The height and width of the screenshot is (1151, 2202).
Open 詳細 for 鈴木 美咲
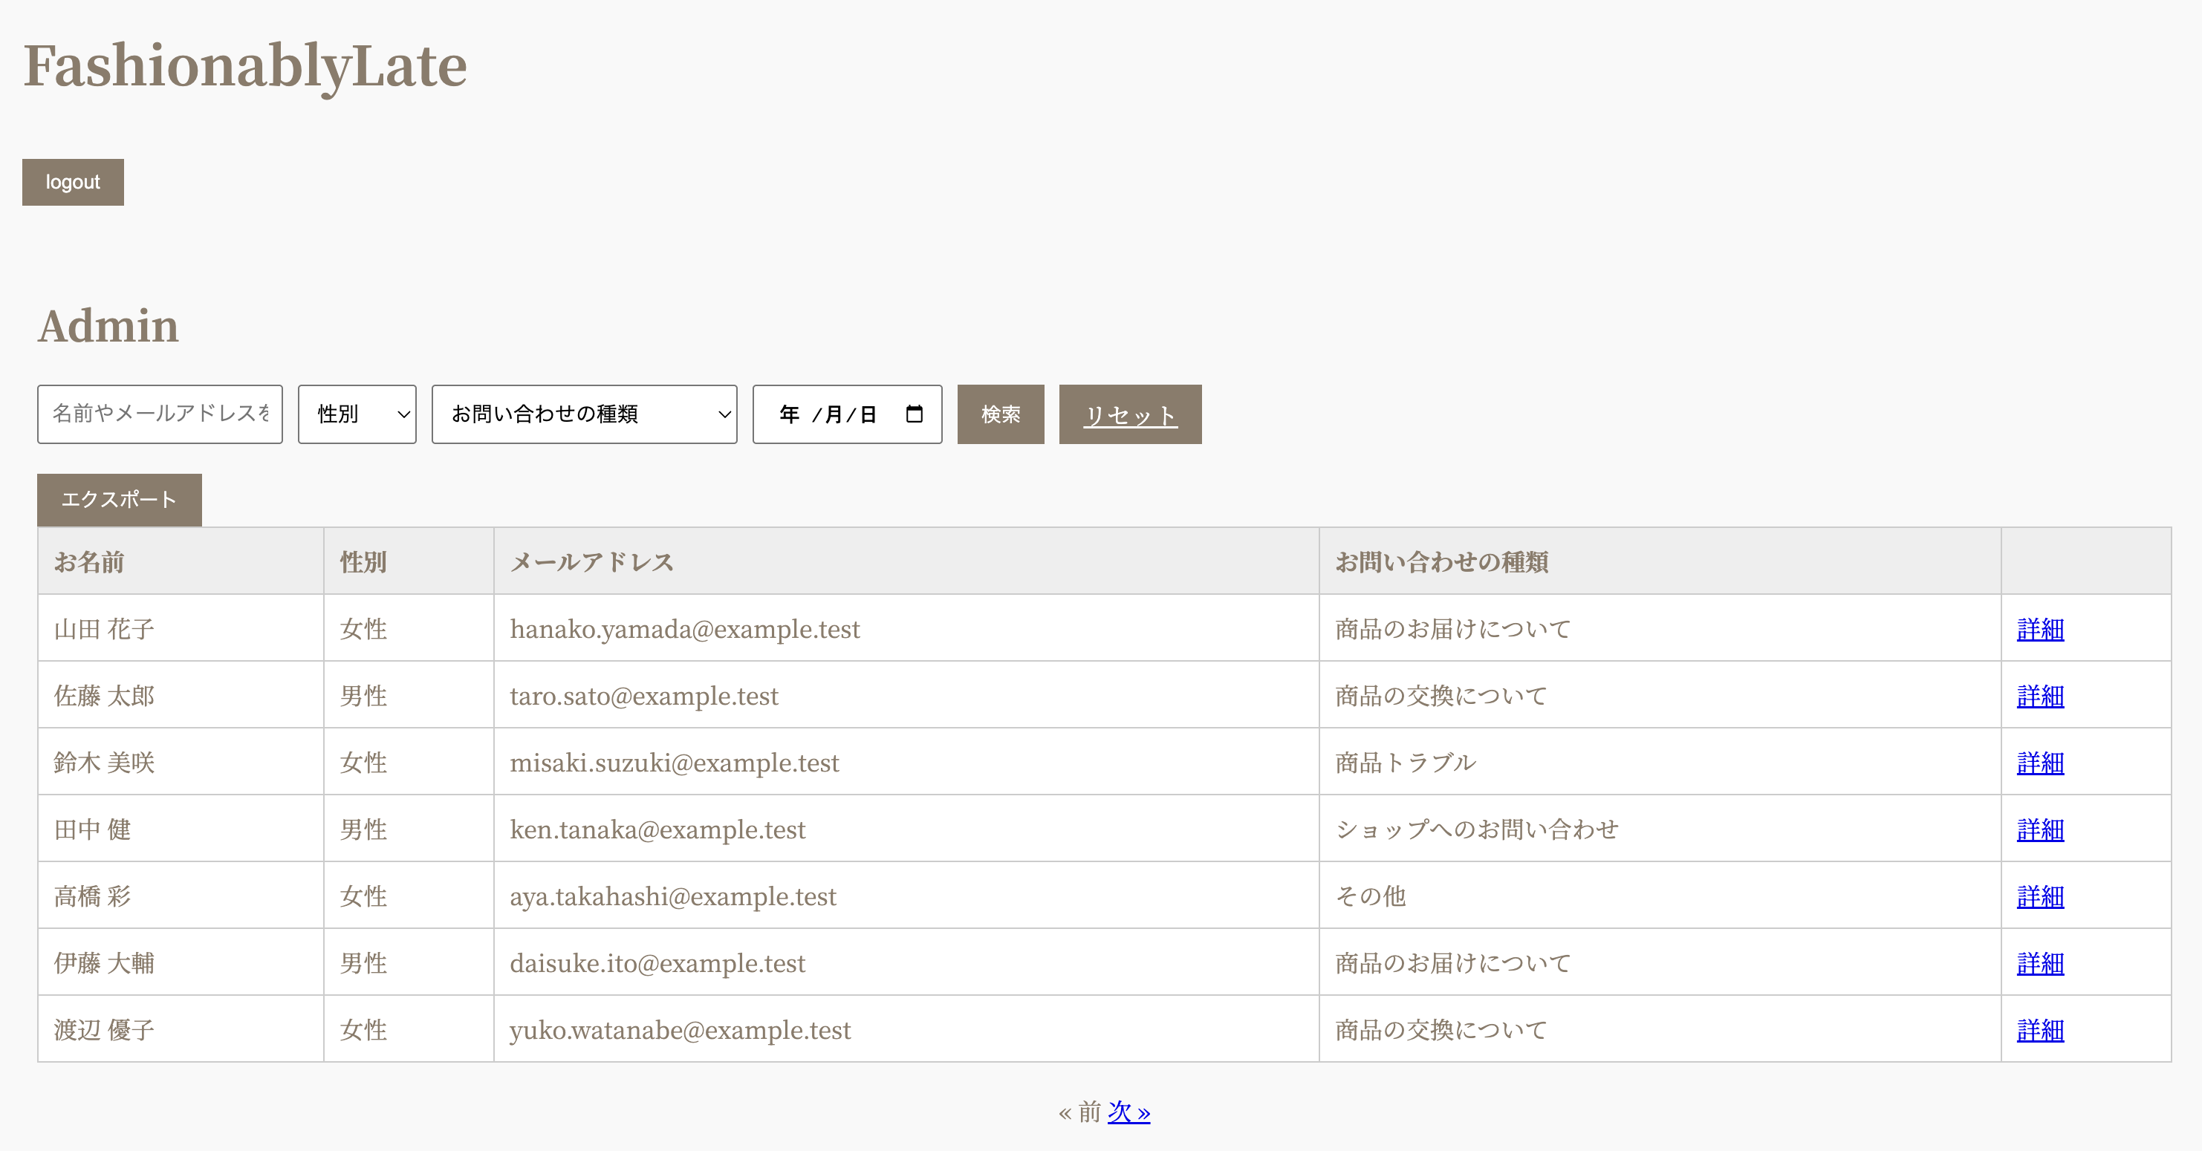[x=2039, y=763]
